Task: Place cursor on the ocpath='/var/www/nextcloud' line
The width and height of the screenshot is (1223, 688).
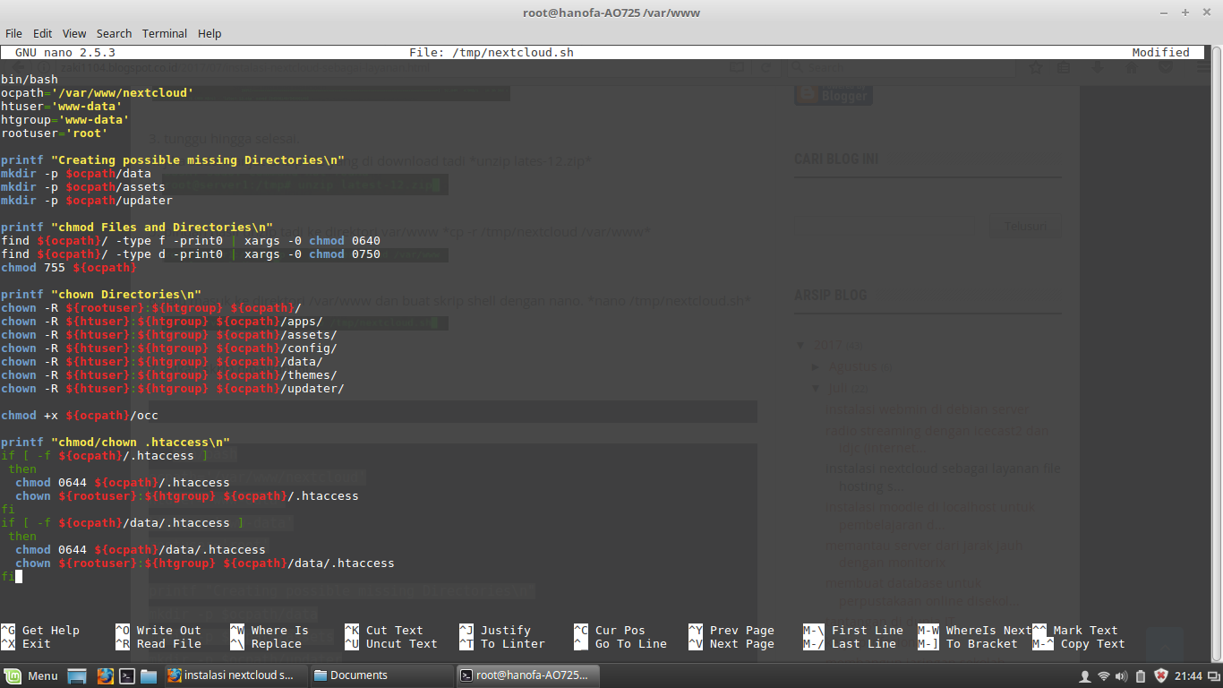Action: pos(98,92)
